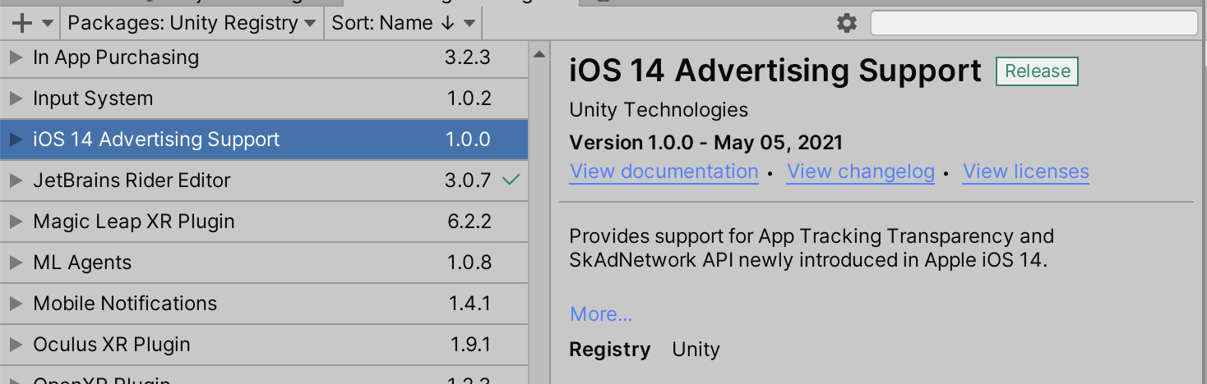Click version 6.2.2 of Magic Leap XR Plugin

468,222
